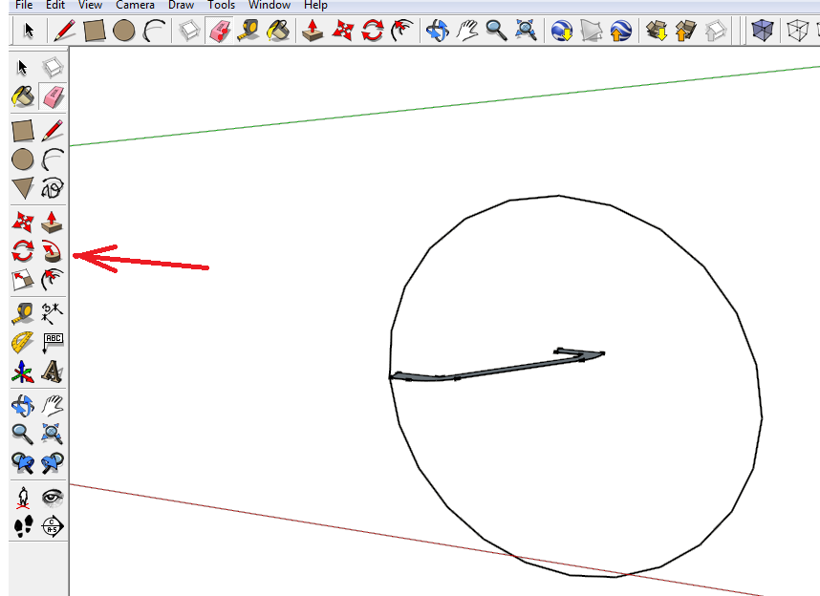
Task: Click Zoom Extents in Getting Started toolbar
Action: [x=526, y=31]
